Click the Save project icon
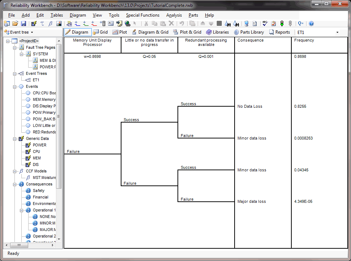Image resolution: width=351 pixels, height=261 pixels. 23,23
